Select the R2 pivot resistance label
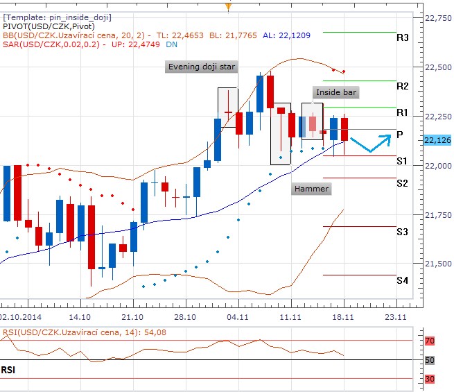 pos(402,86)
